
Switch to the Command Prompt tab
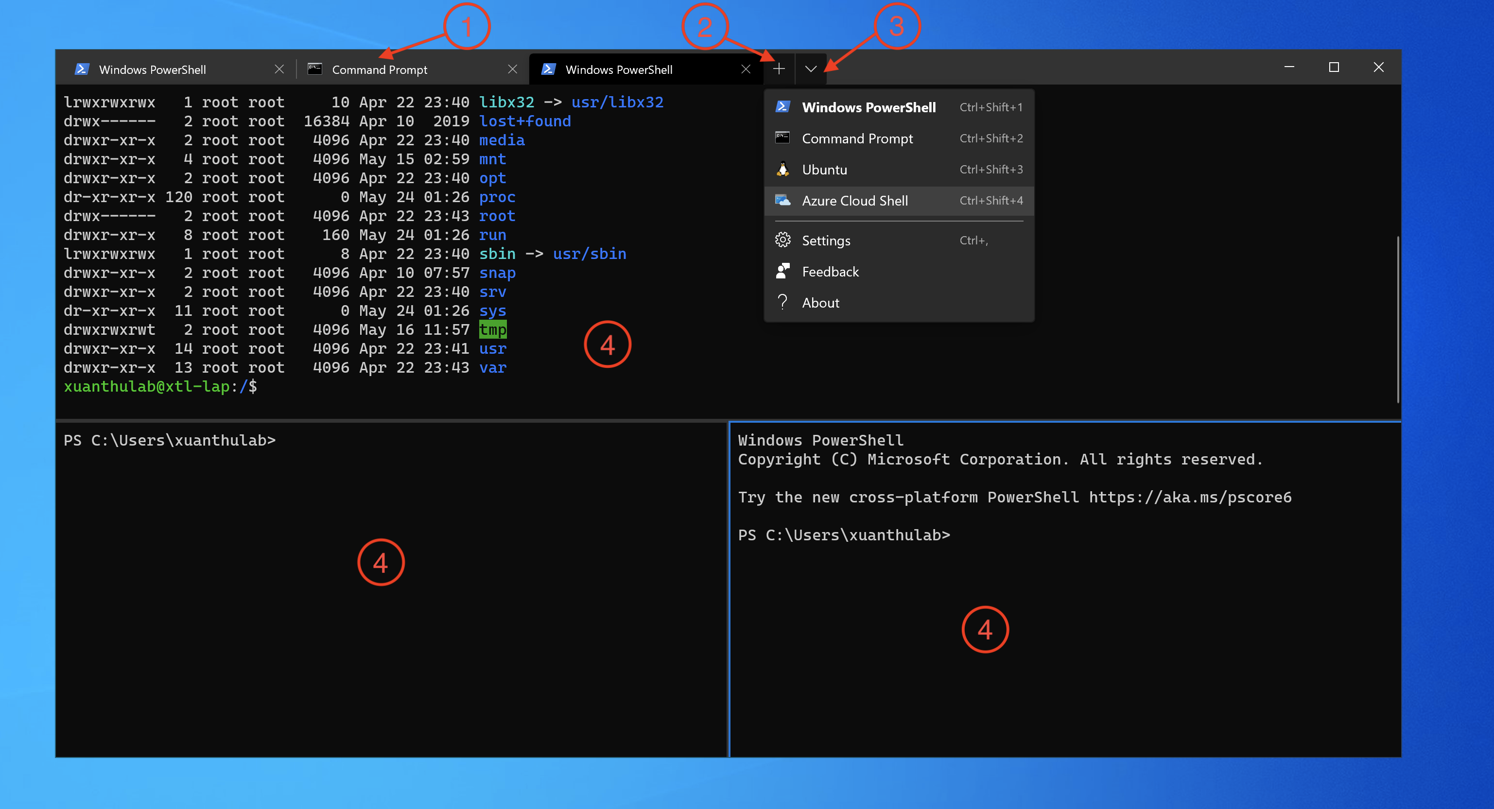pos(379,69)
